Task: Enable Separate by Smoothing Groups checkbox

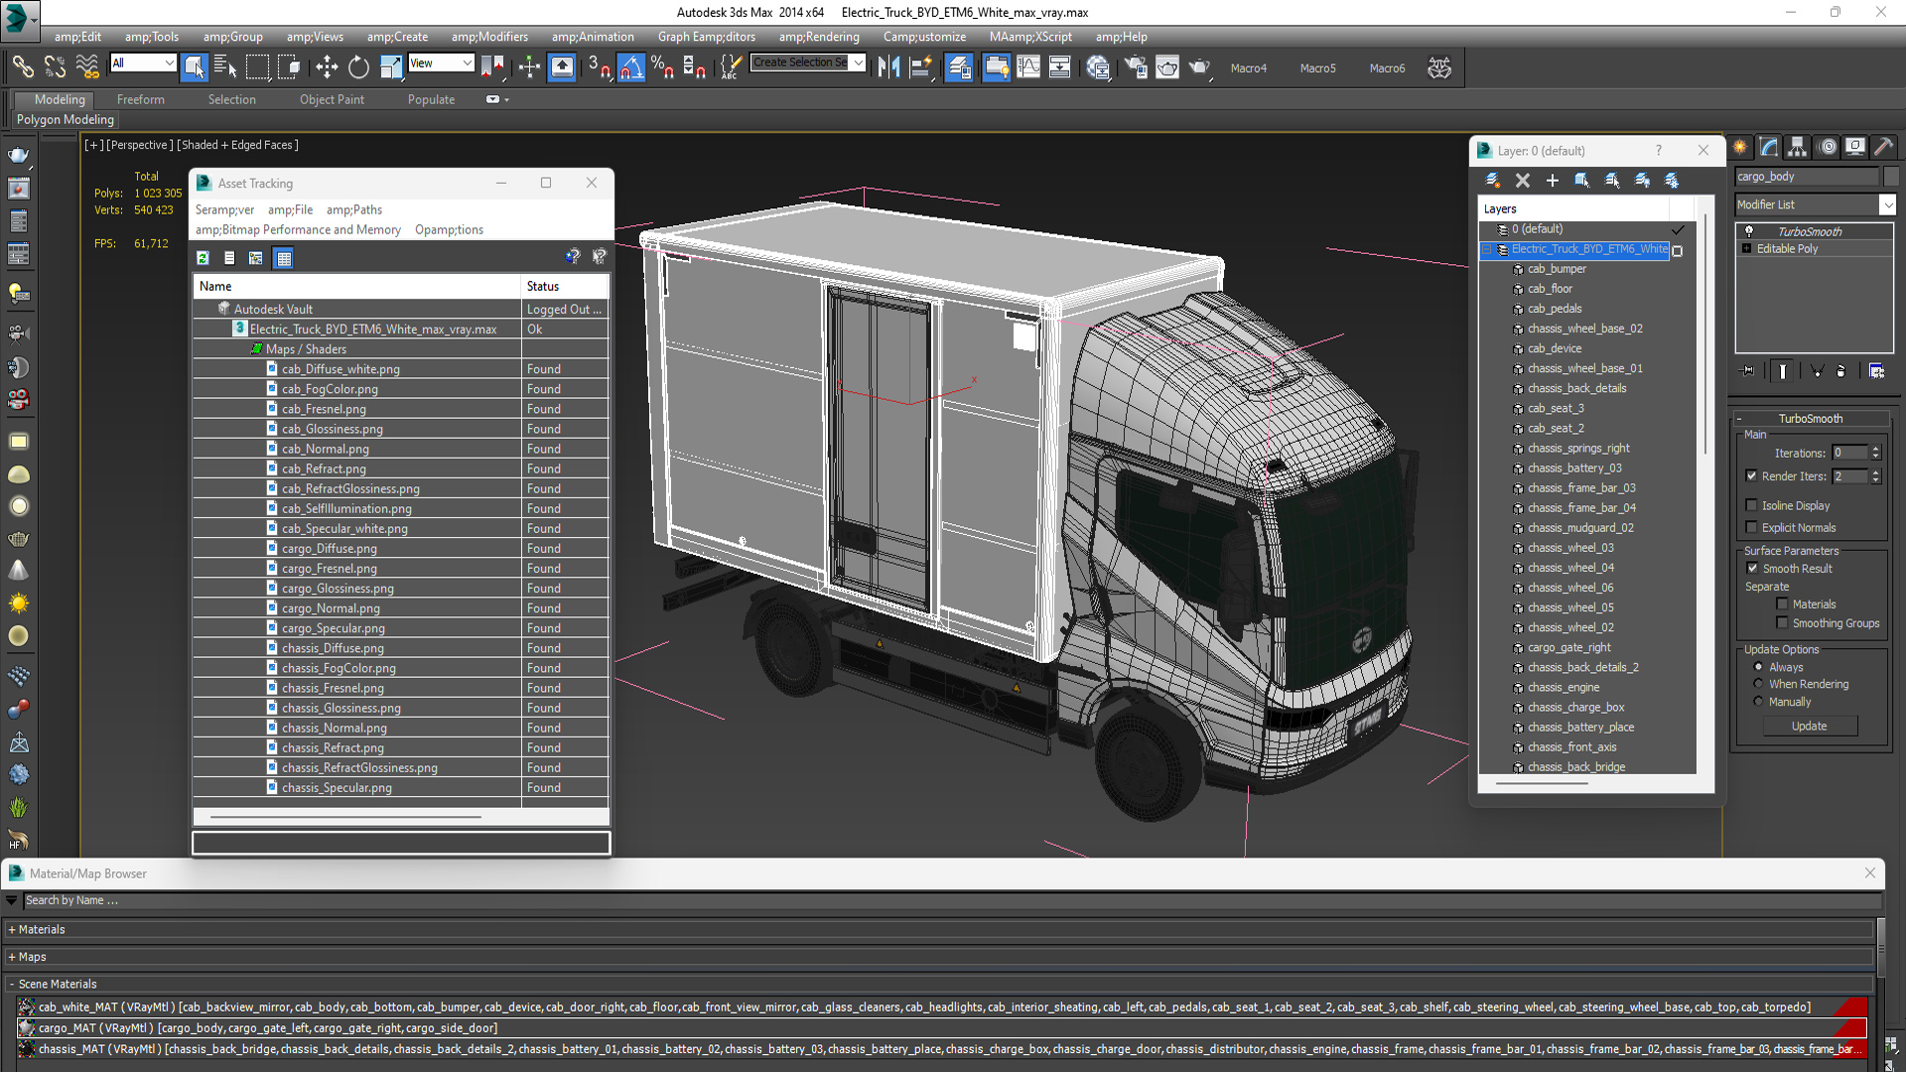Action: coord(1782,622)
